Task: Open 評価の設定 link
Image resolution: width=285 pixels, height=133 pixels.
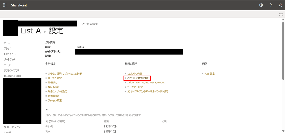Action: coord(53,96)
